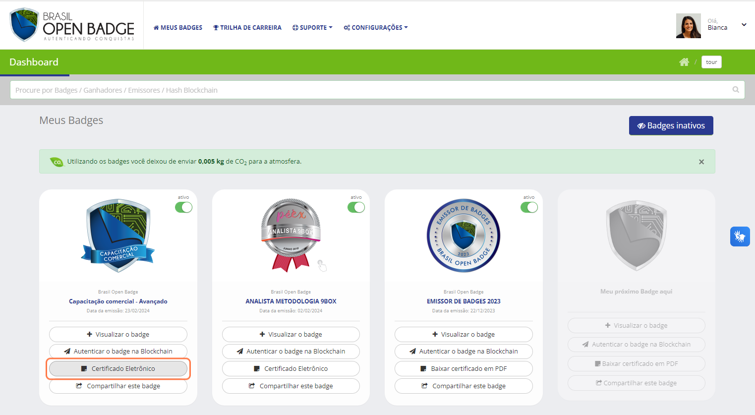Dismiss the CO2 savings notice
The image size is (755, 415).
tap(701, 162)
